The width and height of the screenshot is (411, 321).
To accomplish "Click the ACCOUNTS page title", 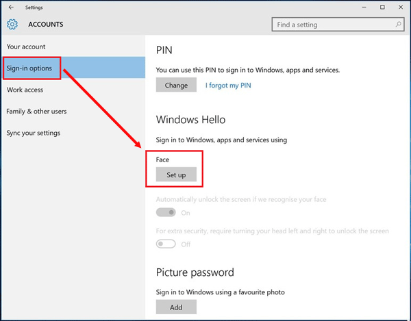I will [46, 25].
